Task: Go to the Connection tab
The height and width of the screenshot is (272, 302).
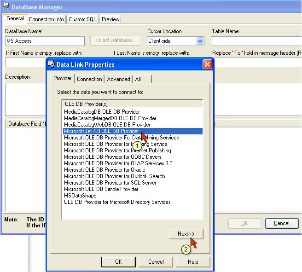Action: pos(89,79)
